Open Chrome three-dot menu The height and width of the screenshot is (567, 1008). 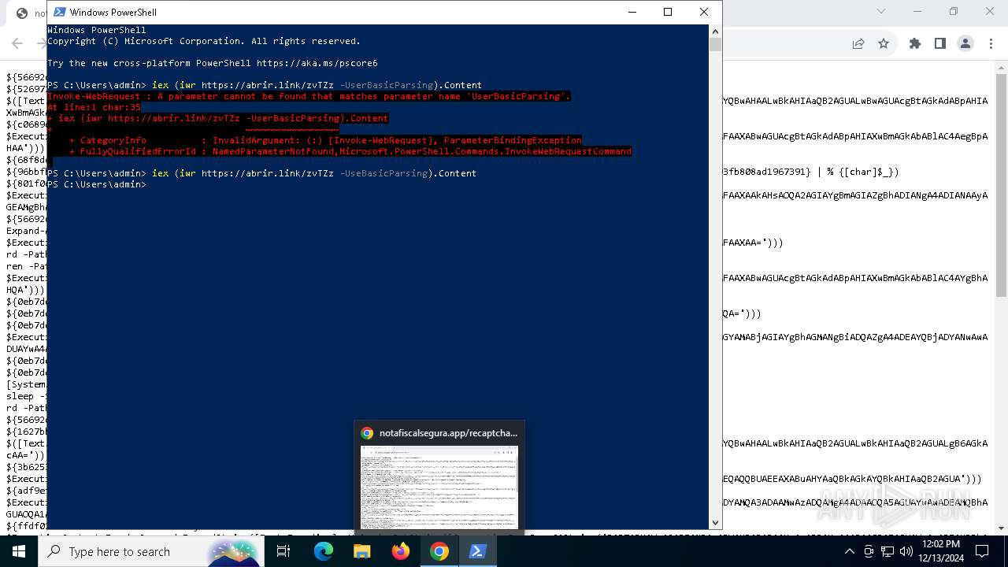pyautogui.click(x=990, y=44)
